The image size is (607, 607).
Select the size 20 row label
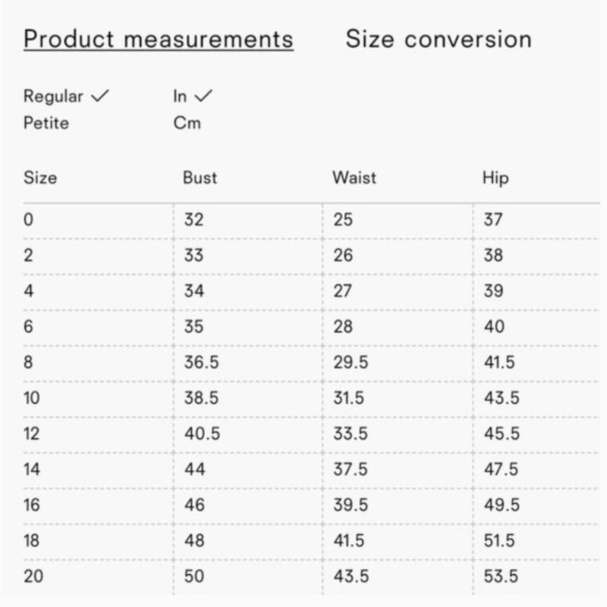(x=33, y=576)
